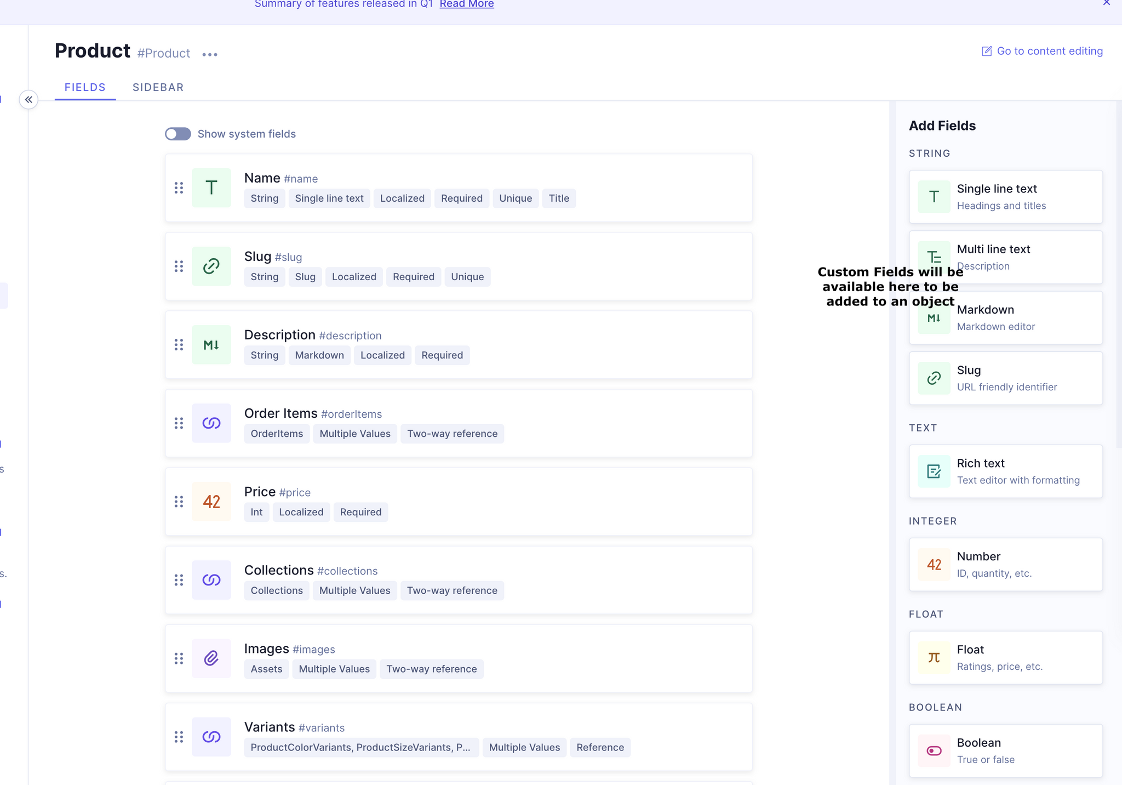Grab the drag handle of Name field
The height and width of the screenshot is (785, 1122).
pos(179,188)
